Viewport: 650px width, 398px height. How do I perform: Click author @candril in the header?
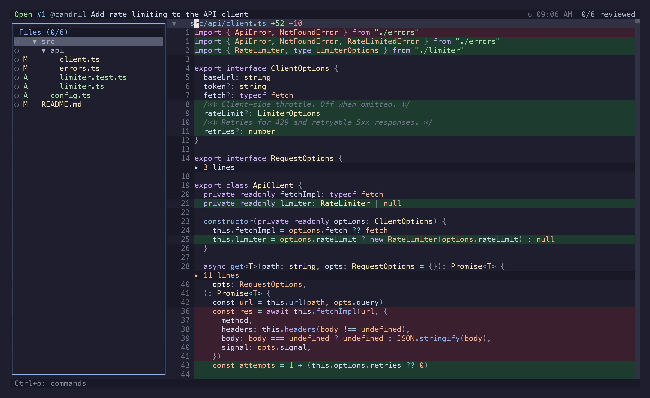pos(68,14)
